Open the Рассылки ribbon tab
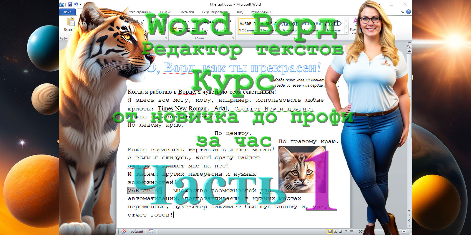 [187, 12]
